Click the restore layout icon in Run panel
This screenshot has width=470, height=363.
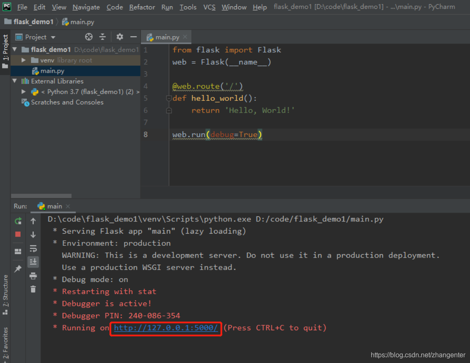point(18,251)
